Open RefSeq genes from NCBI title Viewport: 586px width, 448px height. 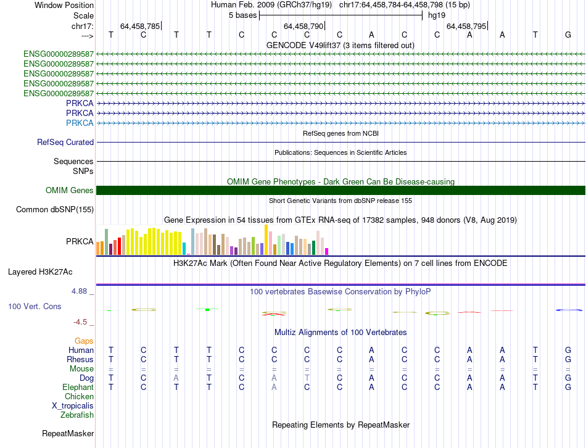340,133
